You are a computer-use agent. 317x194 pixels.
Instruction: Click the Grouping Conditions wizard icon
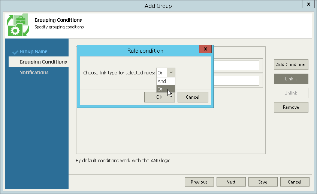point(17,25)
